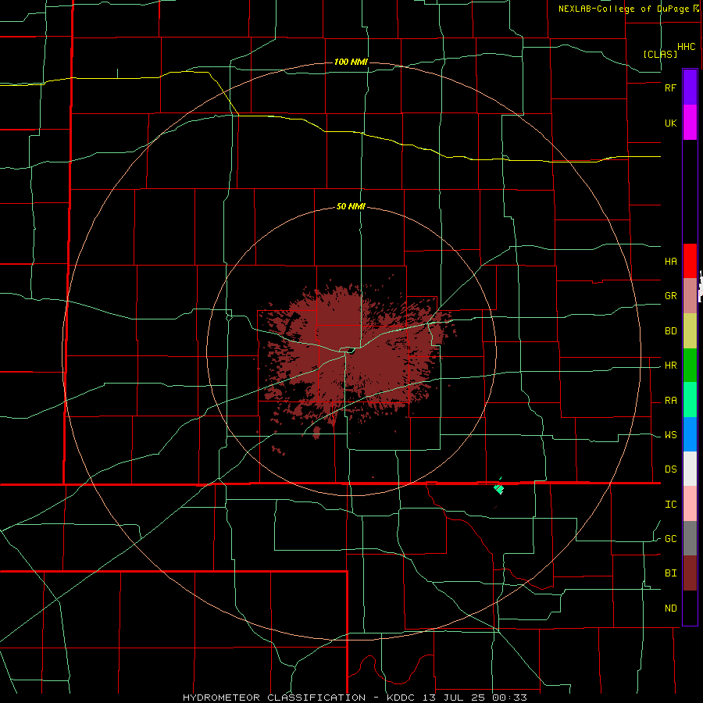Click the ND legend label
The height and width of the screenshot is (703, 703).
(x=670, y=608)
